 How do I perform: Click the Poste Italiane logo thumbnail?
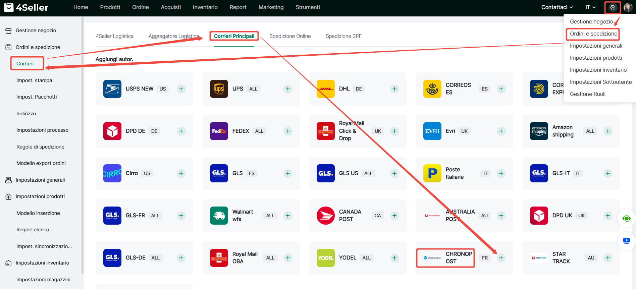point(432,173)
